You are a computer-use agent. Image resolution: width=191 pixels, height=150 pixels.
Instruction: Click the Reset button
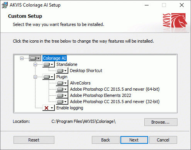[x=34, y=140]
